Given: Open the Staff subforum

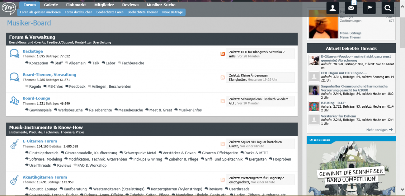Looking at the screenshot, I should (59, 63).
